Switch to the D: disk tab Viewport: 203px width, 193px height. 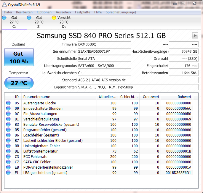pos(64,22)
